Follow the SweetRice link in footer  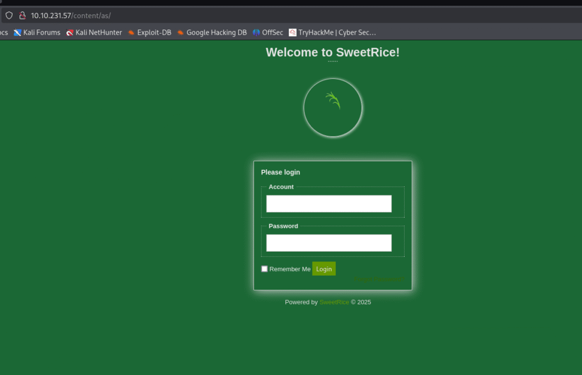[x=334, y=302]
